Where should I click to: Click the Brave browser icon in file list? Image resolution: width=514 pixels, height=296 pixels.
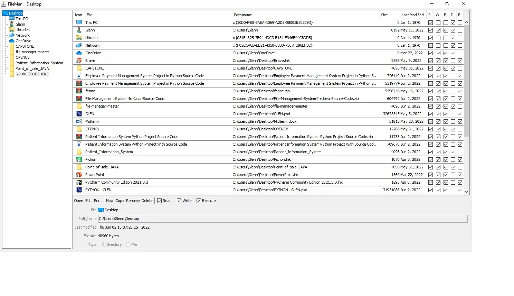pos(79,61)
